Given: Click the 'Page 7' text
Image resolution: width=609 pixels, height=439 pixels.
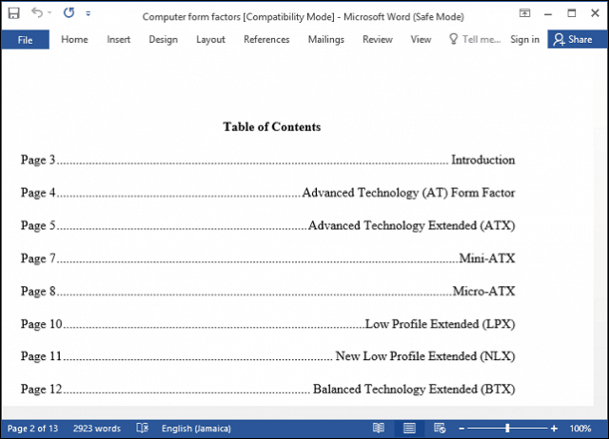Looking at the screenshot, I should click(38, 258).
